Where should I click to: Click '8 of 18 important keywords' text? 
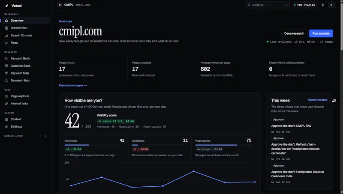click(x=90, y=155)
